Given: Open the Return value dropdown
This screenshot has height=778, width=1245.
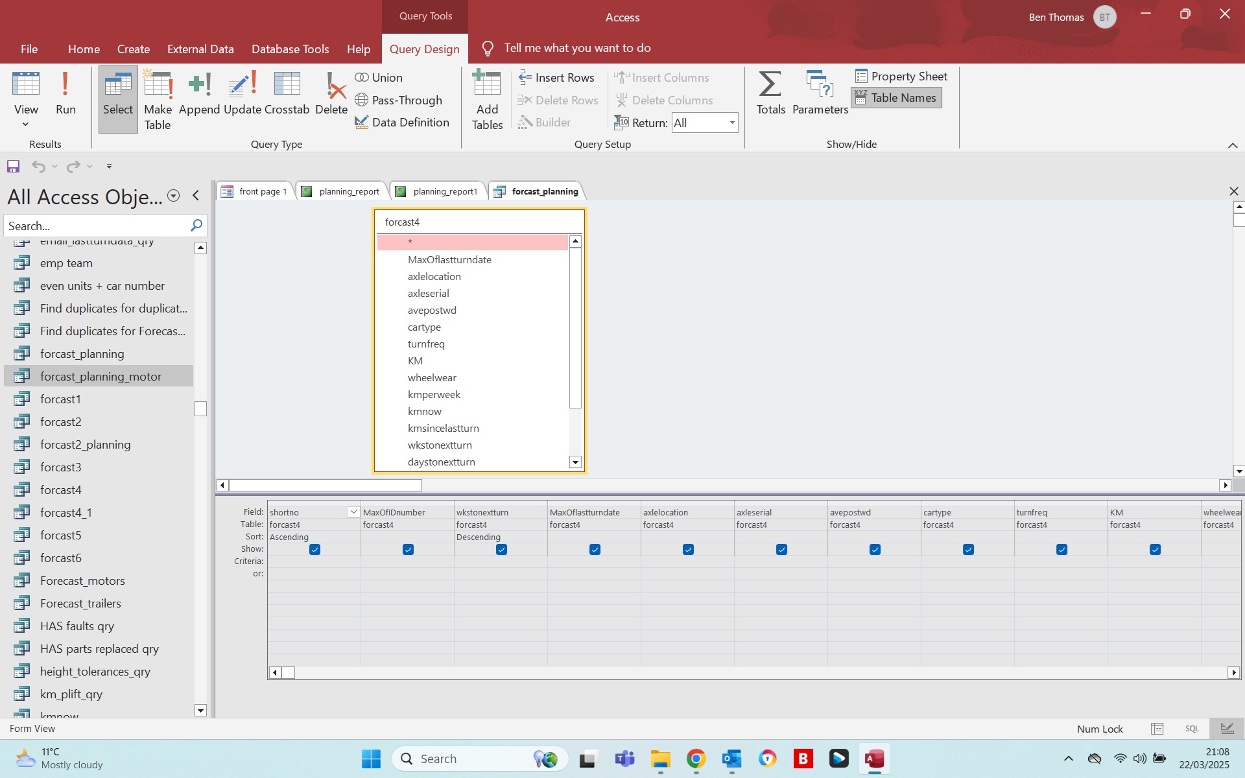Looking at the screenshot, I should click(x=731, y=123).
